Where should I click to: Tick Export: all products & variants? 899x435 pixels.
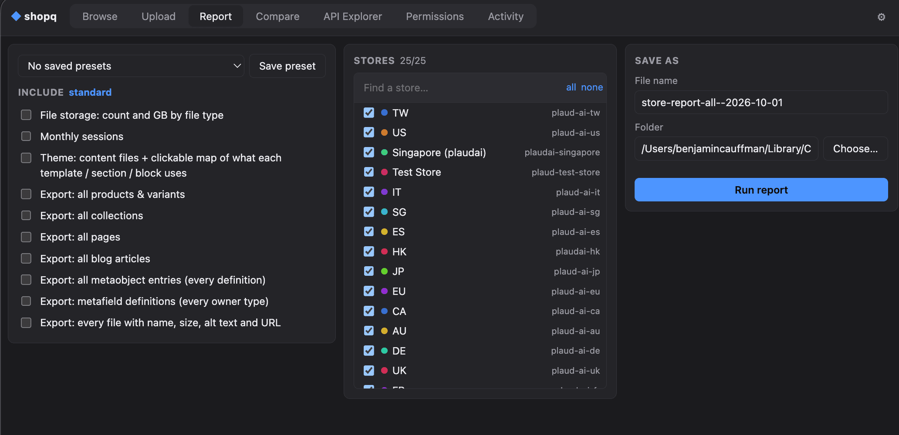pyautogui.click(x=26, y=194)
